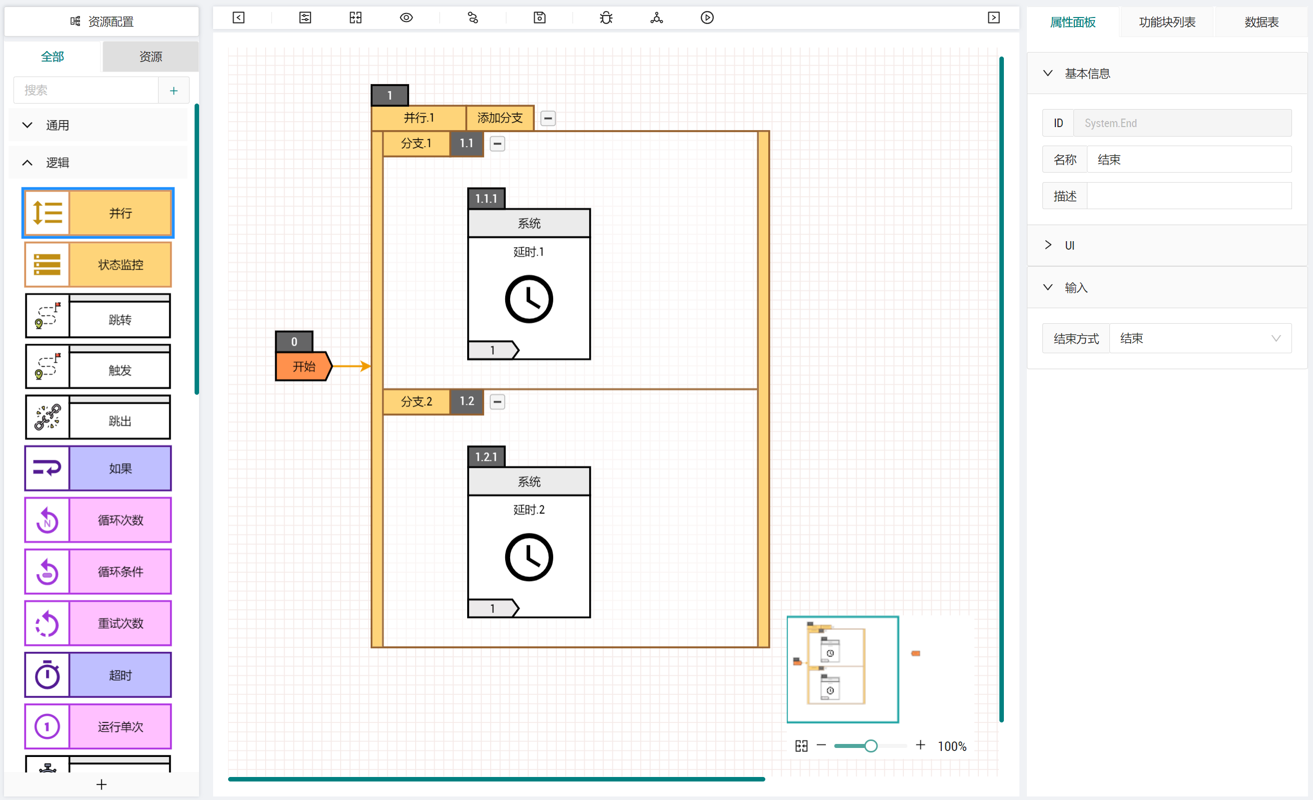Open debug mode with the bug icon
Viewport: 1313px width, 800px height.
(606, 18)
